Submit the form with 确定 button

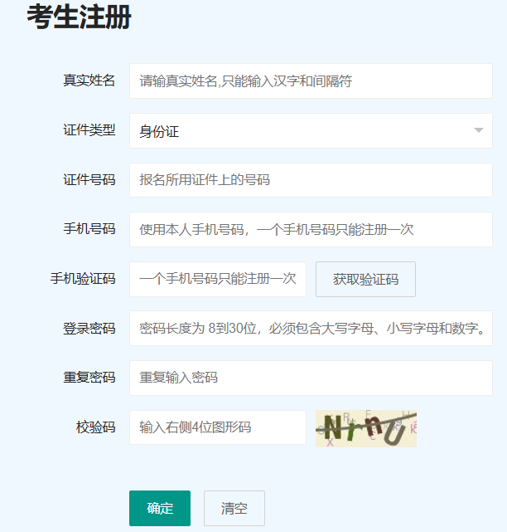[160, 508]
